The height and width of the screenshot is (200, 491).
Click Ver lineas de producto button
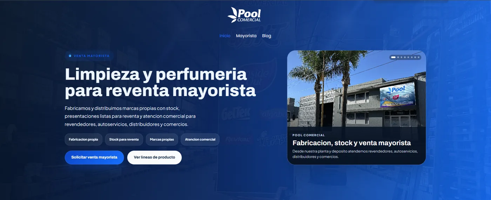coord(154,157)
